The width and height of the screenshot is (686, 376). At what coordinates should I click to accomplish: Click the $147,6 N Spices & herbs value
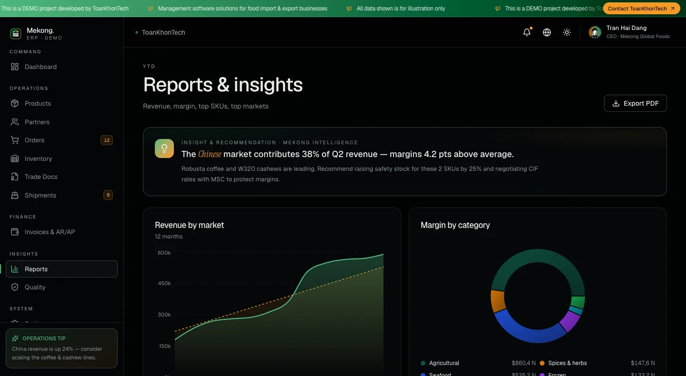tap(643, 363)
